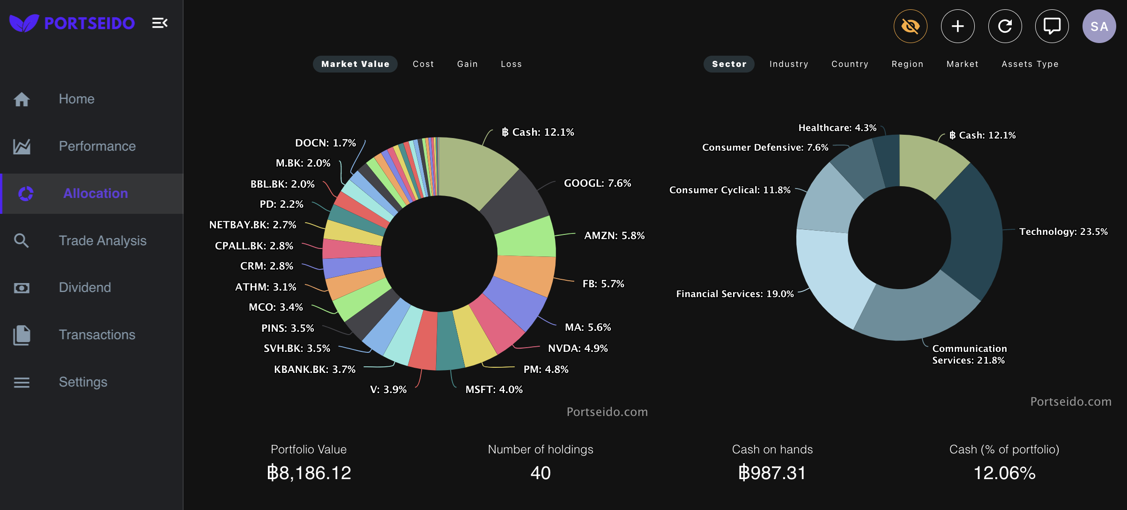Switch to the Industry tab
This screenshot has height=510, width=1127.
point(789,64)
